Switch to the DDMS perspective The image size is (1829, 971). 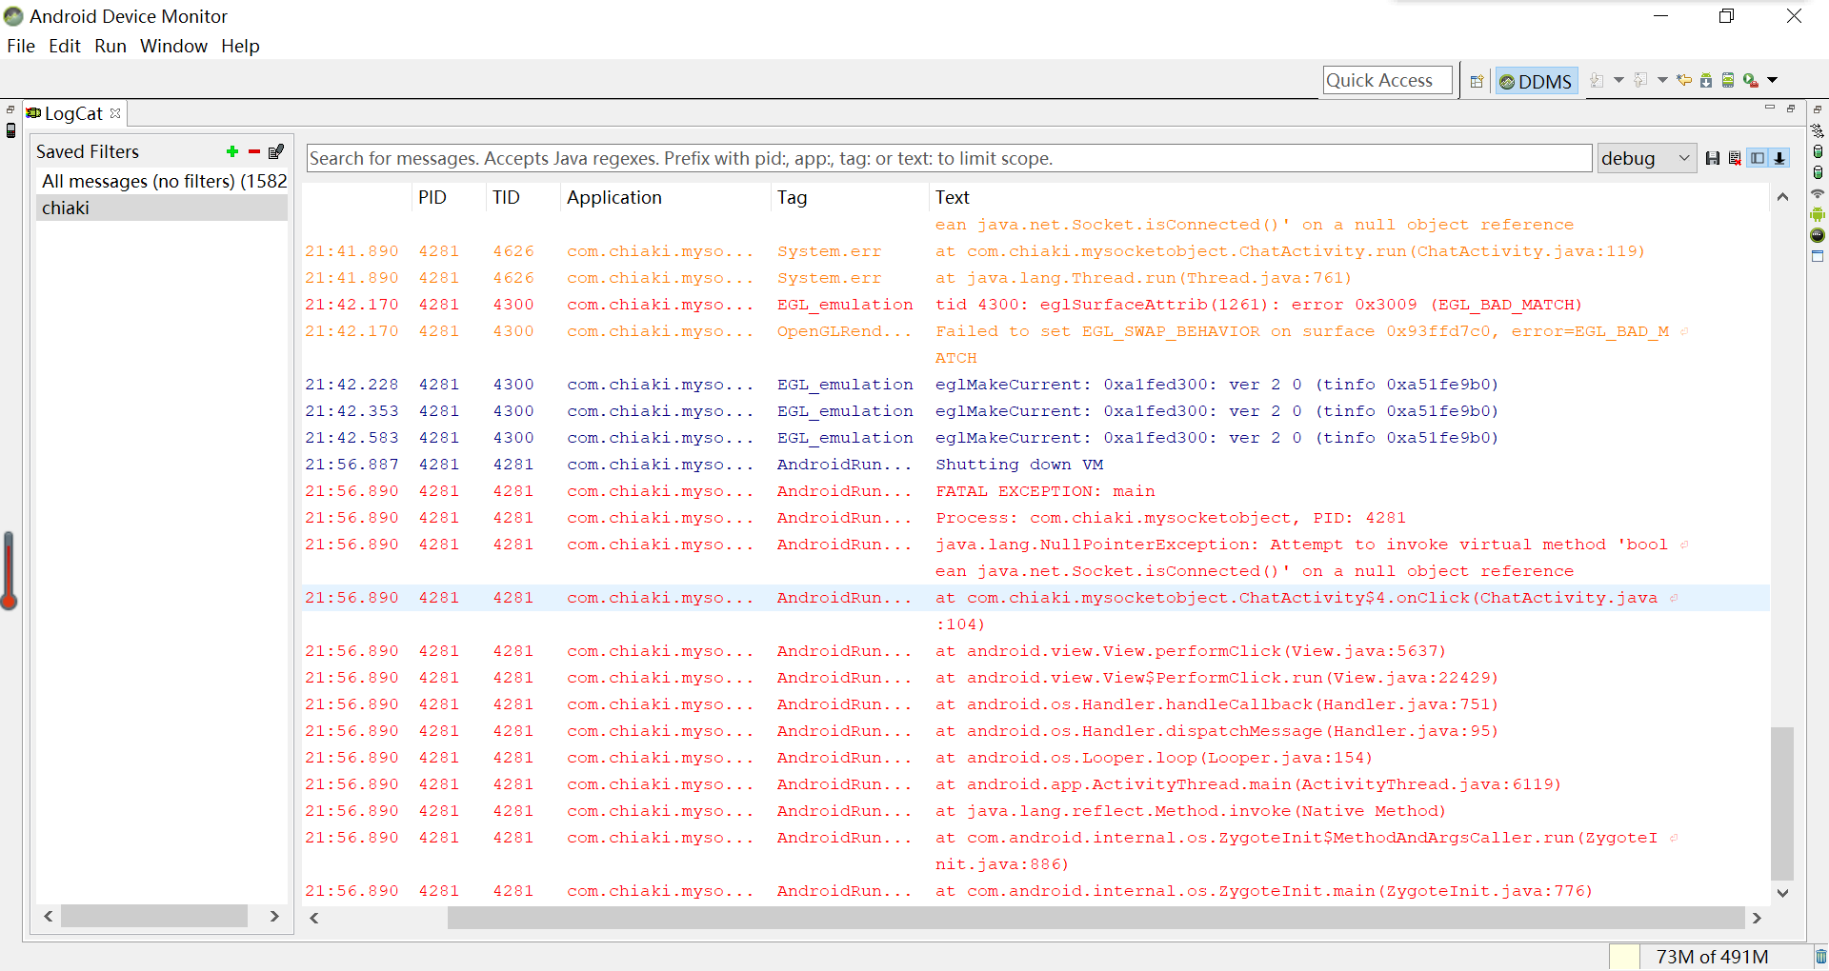[1536, 81]
